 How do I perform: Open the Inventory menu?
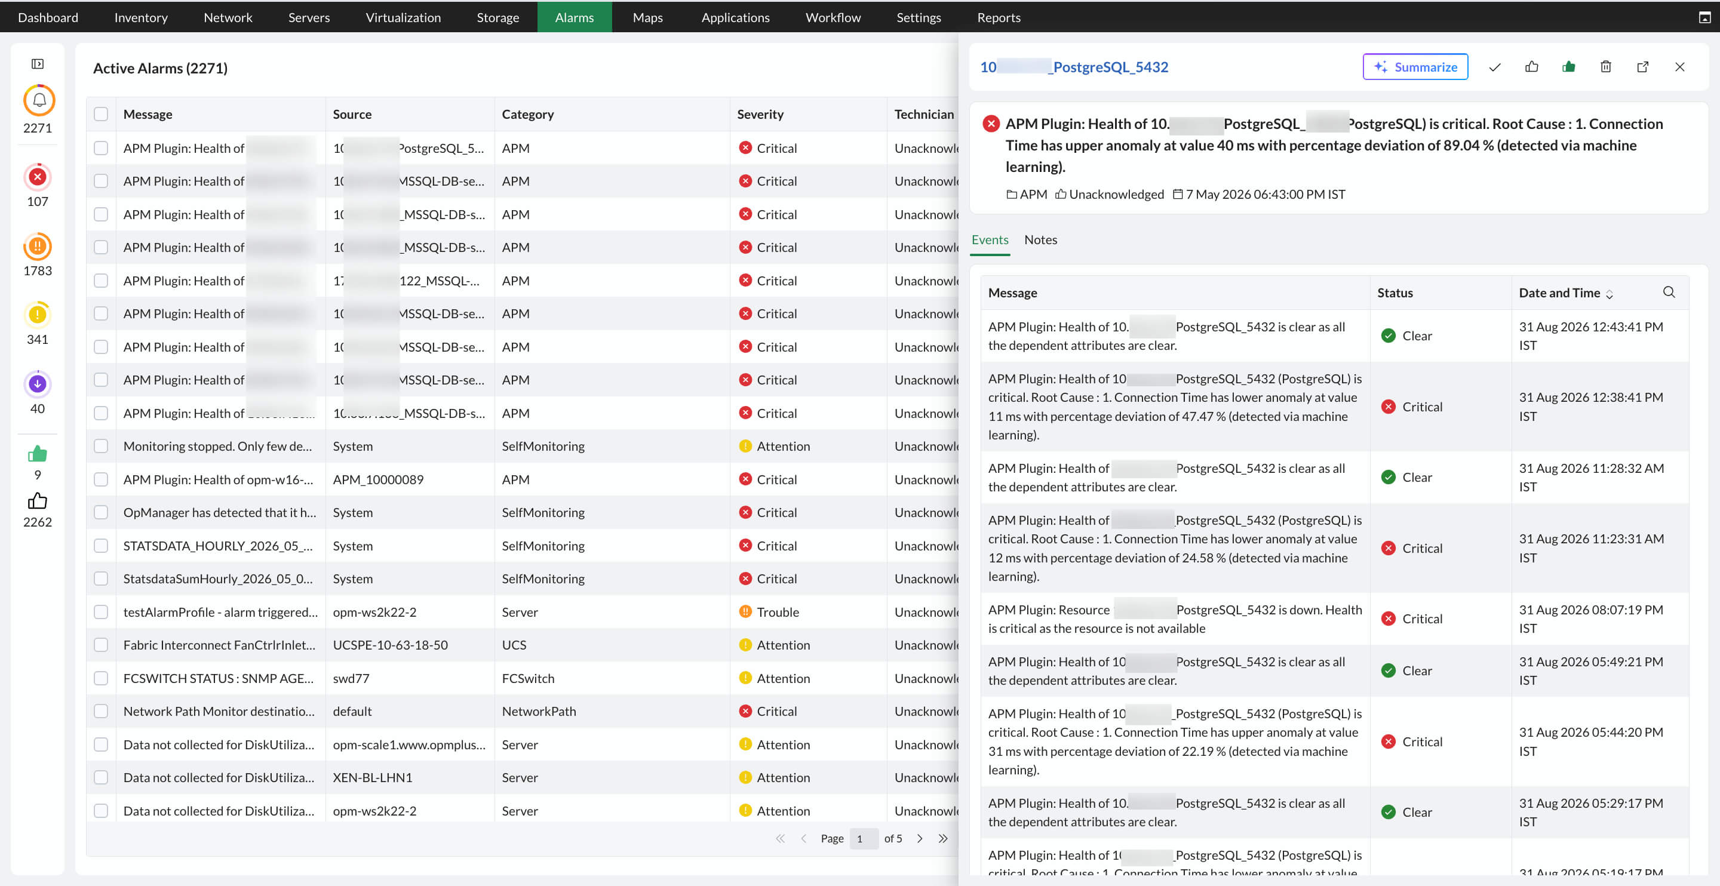point(141,17)
